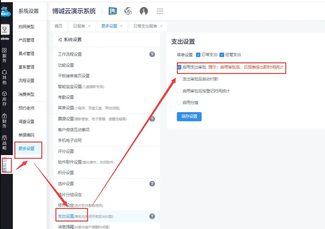Image resolution: width=325 pixels, height=229 pixels.
Task: Select 流程设置 in the settings submenu
Action: [x=26, y=81]
